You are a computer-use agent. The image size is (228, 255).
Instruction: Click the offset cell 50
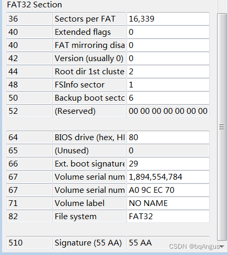[x=29, y=98]
